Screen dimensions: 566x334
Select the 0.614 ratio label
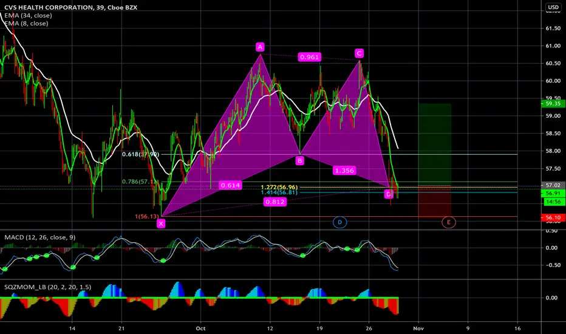230,185
